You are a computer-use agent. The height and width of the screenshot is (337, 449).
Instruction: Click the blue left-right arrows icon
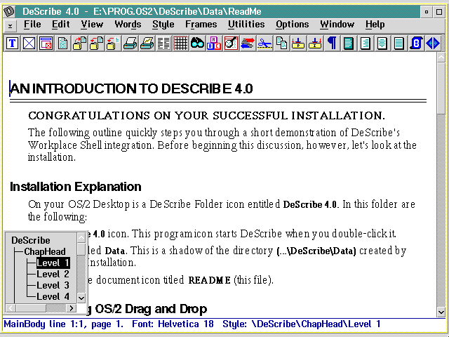click(x=433, y=44)
